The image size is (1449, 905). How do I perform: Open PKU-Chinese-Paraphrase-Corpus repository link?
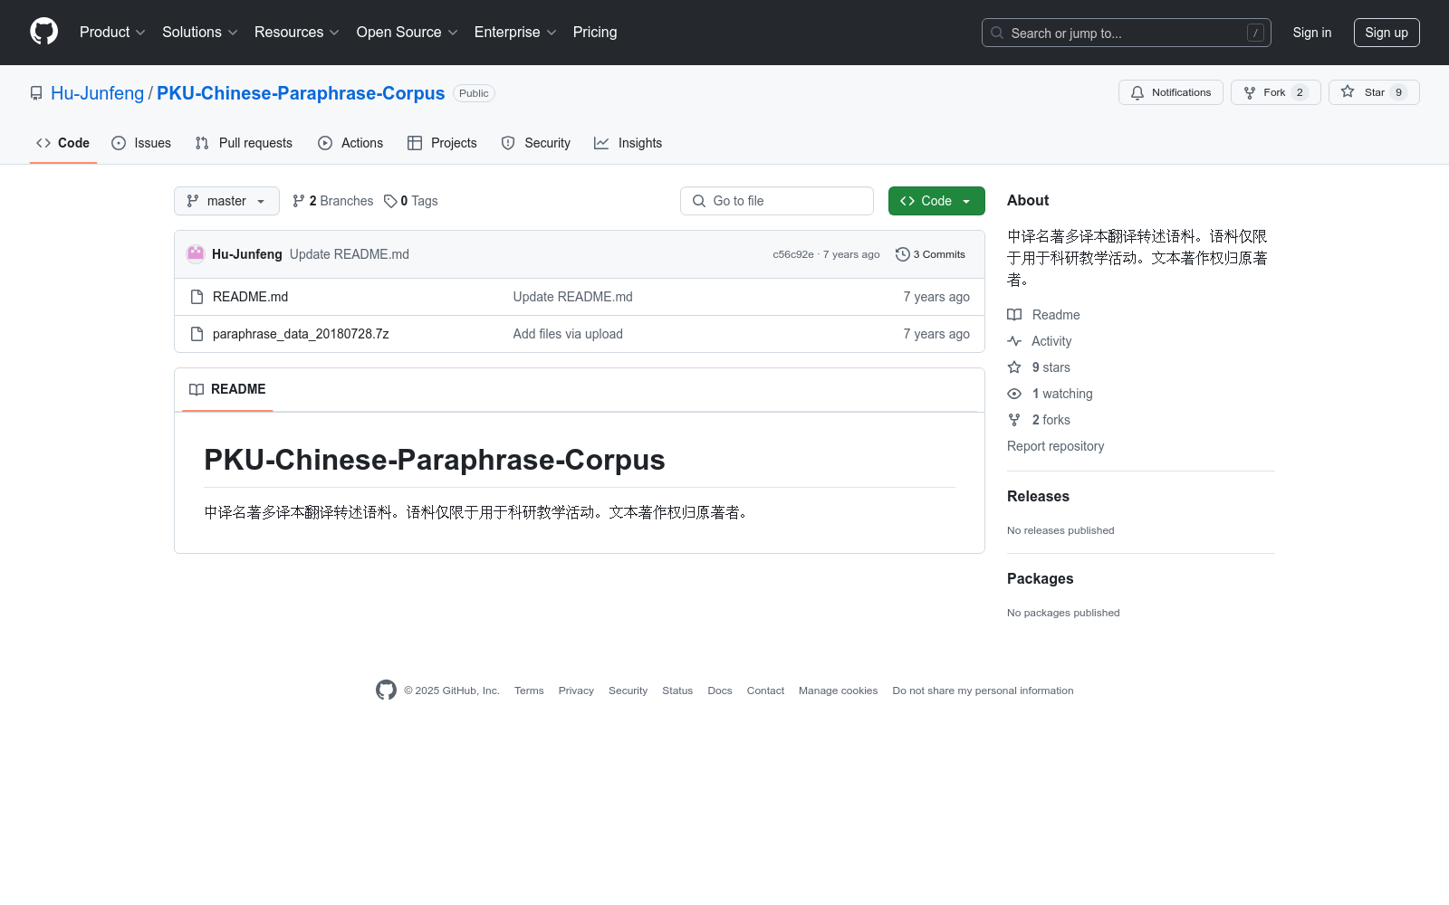coord(301,93)
